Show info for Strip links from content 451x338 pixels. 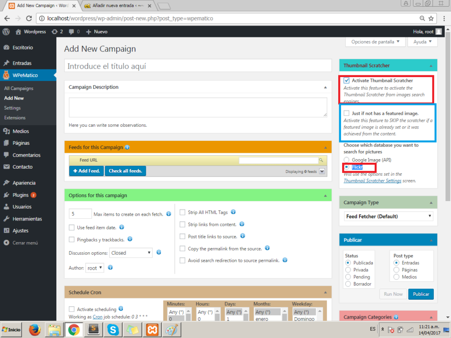click(242, 224)
